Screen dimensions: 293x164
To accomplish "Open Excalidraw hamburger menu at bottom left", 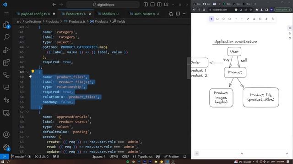I will [x=196, y=154].
